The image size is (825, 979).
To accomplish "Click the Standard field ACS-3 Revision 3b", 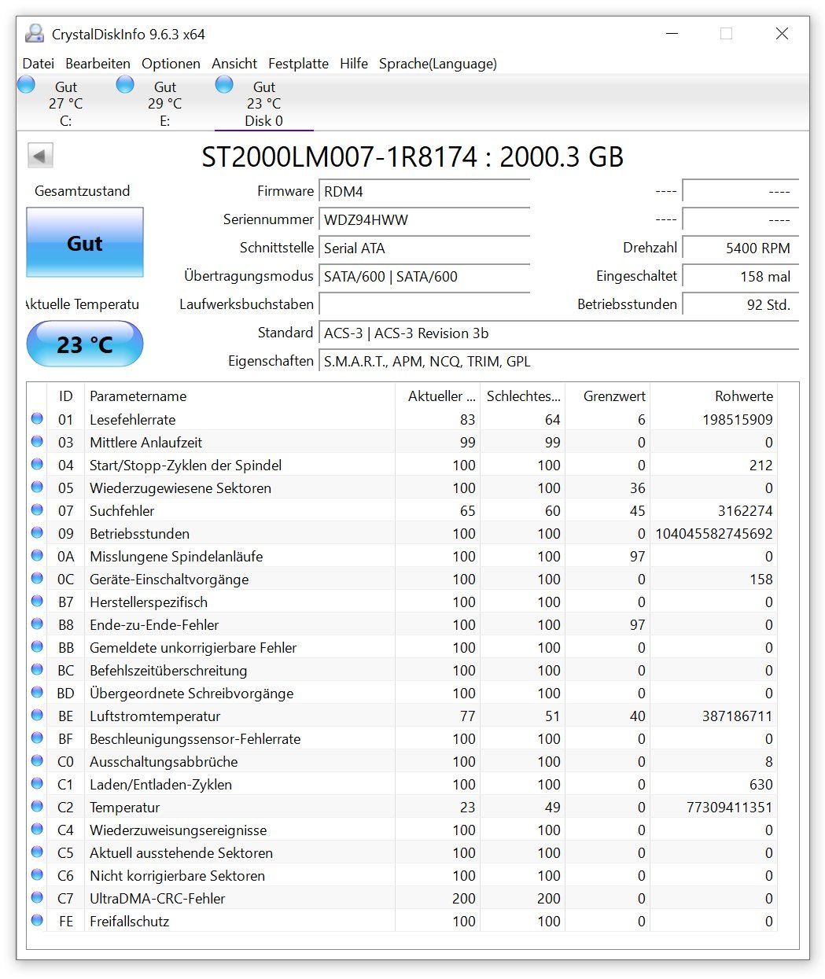I will [559, 333].
